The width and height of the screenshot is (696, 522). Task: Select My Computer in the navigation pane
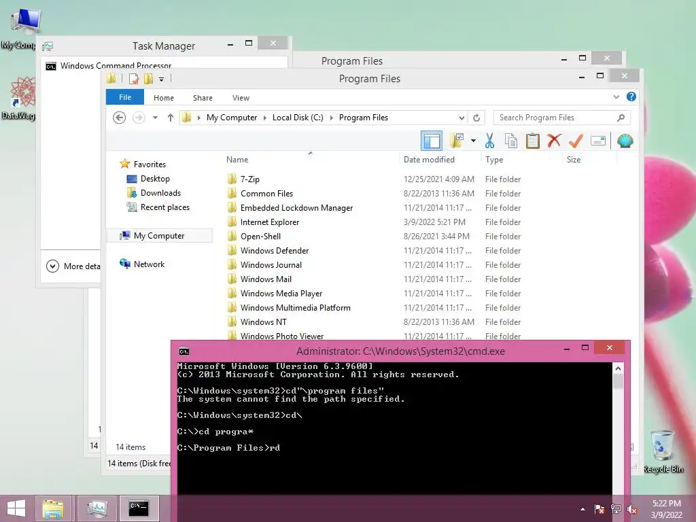[159, 236]
